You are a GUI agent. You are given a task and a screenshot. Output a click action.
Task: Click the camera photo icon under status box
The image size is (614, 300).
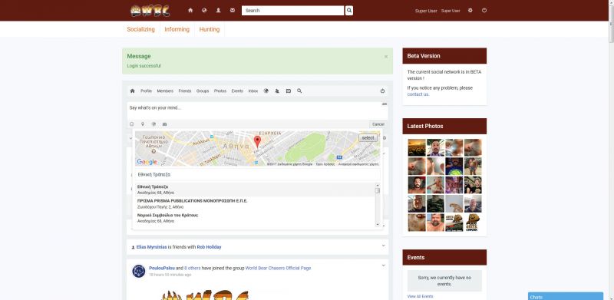pyautogui.click(x=164, y=124)
